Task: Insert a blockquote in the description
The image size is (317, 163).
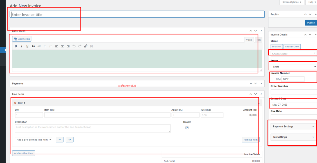Action: pyautogui.click(x=33, y=46)
